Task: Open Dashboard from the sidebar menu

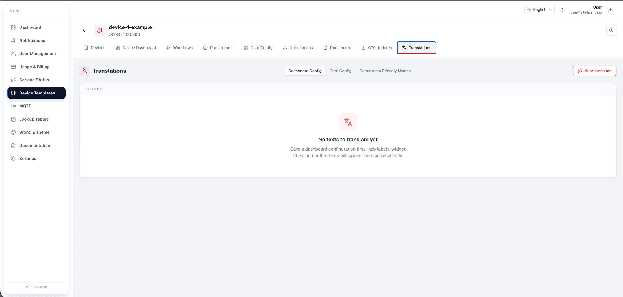Action: coord(36,27)
